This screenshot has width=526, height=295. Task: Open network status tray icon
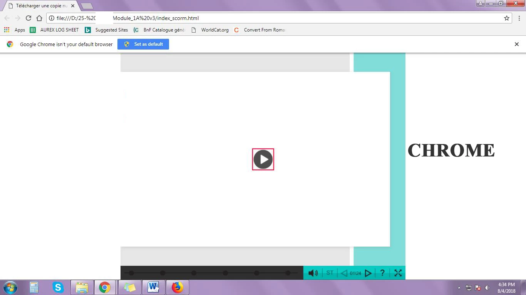point(469,288)
